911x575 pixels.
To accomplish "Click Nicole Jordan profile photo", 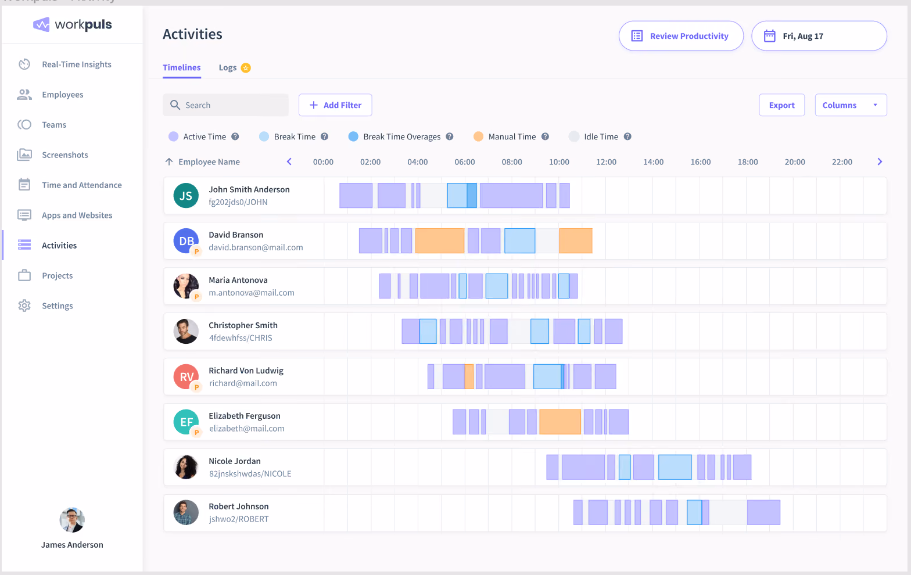I will click(186, 468).
